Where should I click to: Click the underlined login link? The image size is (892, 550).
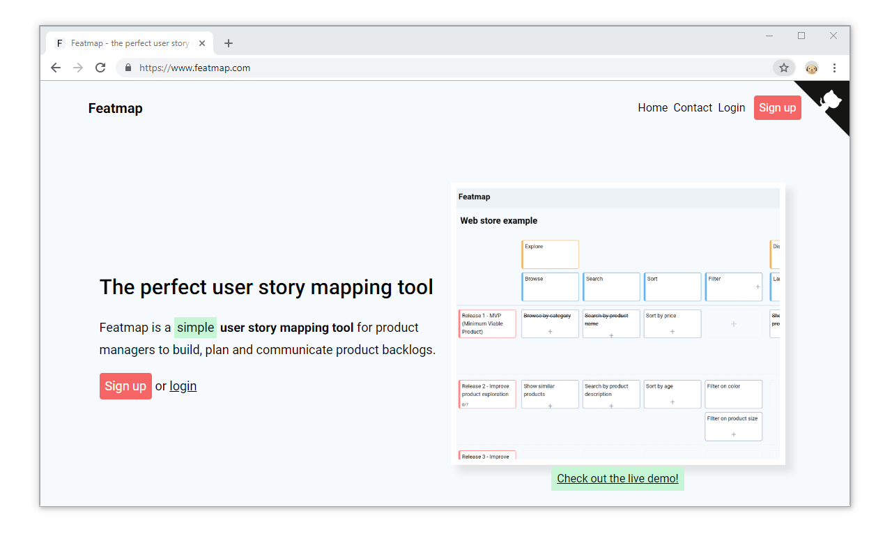[183, 386]
